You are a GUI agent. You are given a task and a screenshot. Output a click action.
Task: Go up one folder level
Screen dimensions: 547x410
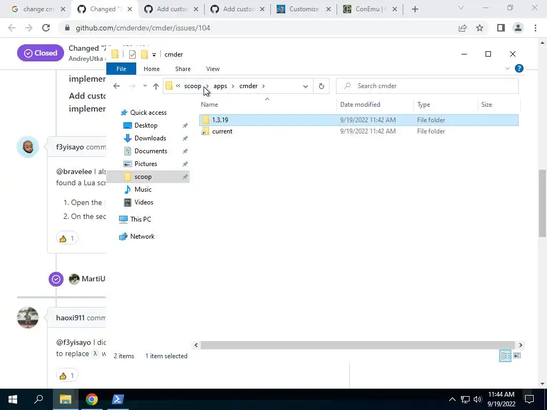click(x=156, y=86)
